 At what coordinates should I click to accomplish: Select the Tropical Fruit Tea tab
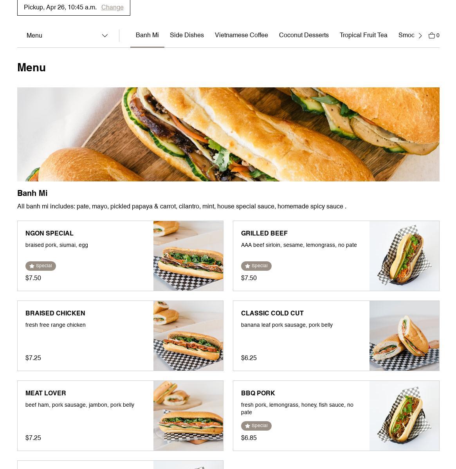tap(363, 35)
